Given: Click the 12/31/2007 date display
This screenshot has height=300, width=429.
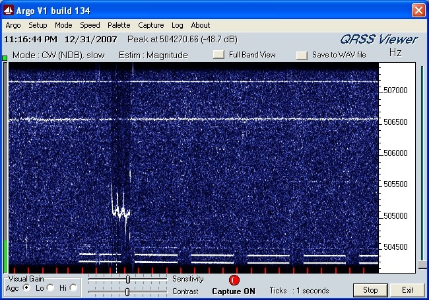Looking at the screenshot, I should click(91, 40).
